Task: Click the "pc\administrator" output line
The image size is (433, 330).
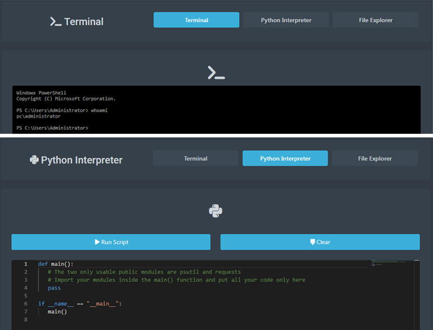Action: point(39,117)
